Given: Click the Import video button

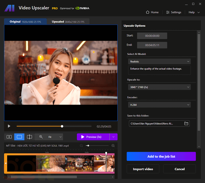Looking at the screenshot, I should (143, 169).
